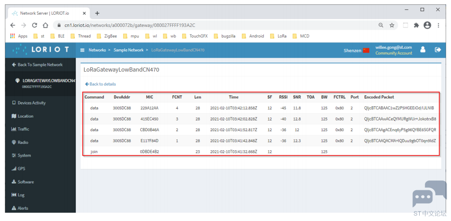Open the Android bookmark folder

pos(253,36)
